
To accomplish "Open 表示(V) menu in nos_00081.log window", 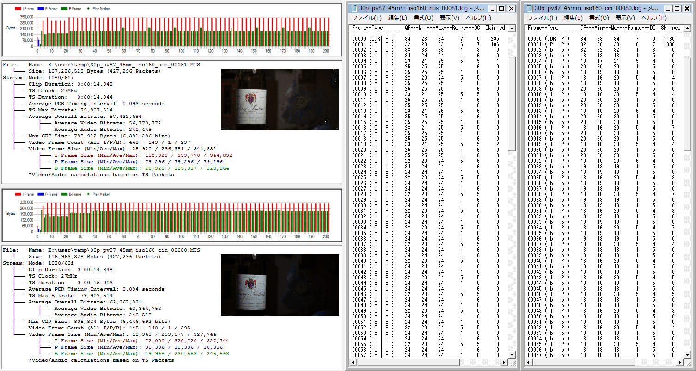I will pos(449,18).
